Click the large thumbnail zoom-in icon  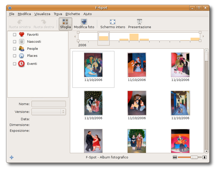click(x=205, y=157)
